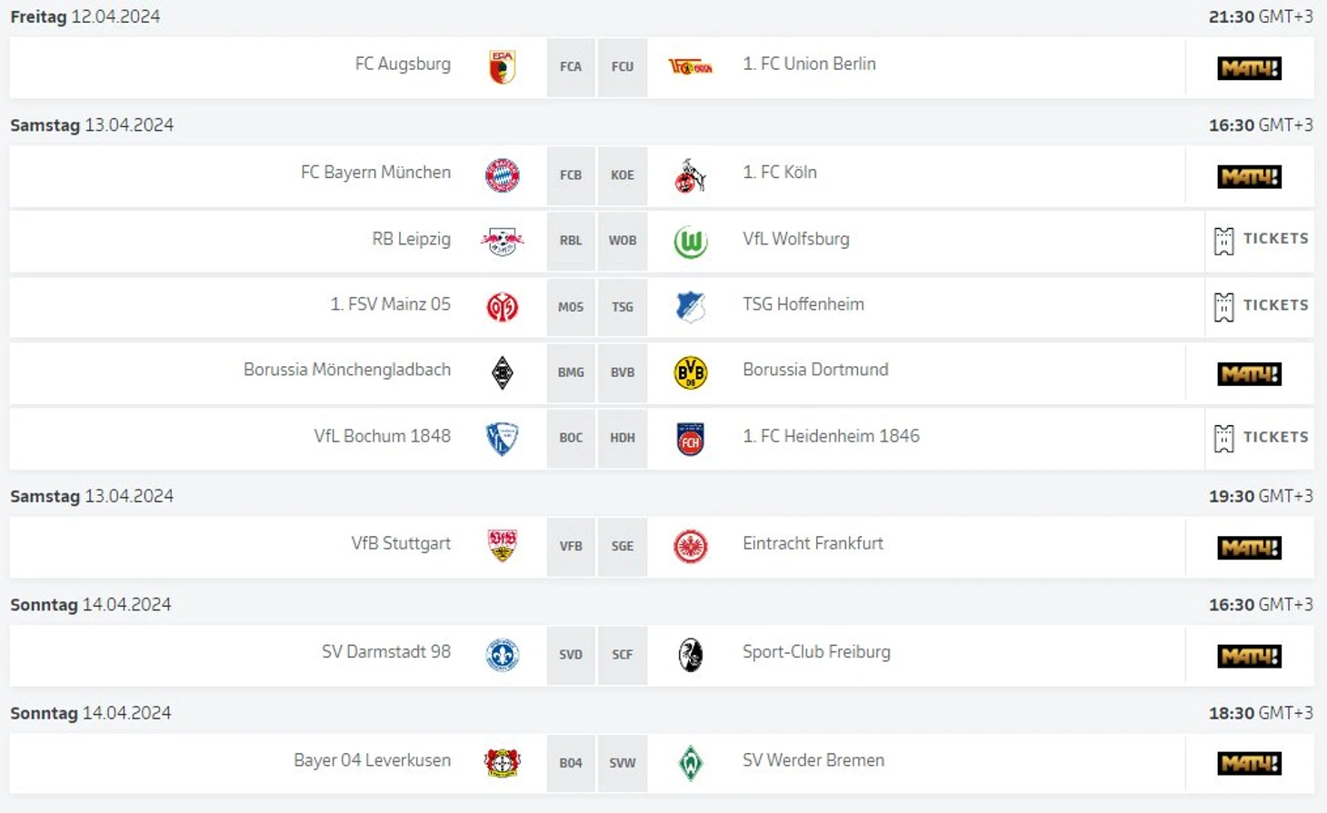Open the Borussia Mönchengladbach team name

coord(347,370)
